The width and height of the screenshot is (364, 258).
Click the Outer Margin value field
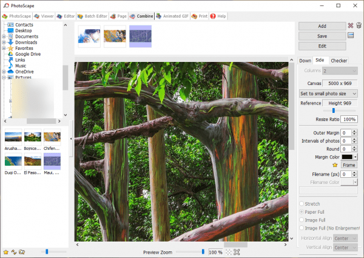346,132
